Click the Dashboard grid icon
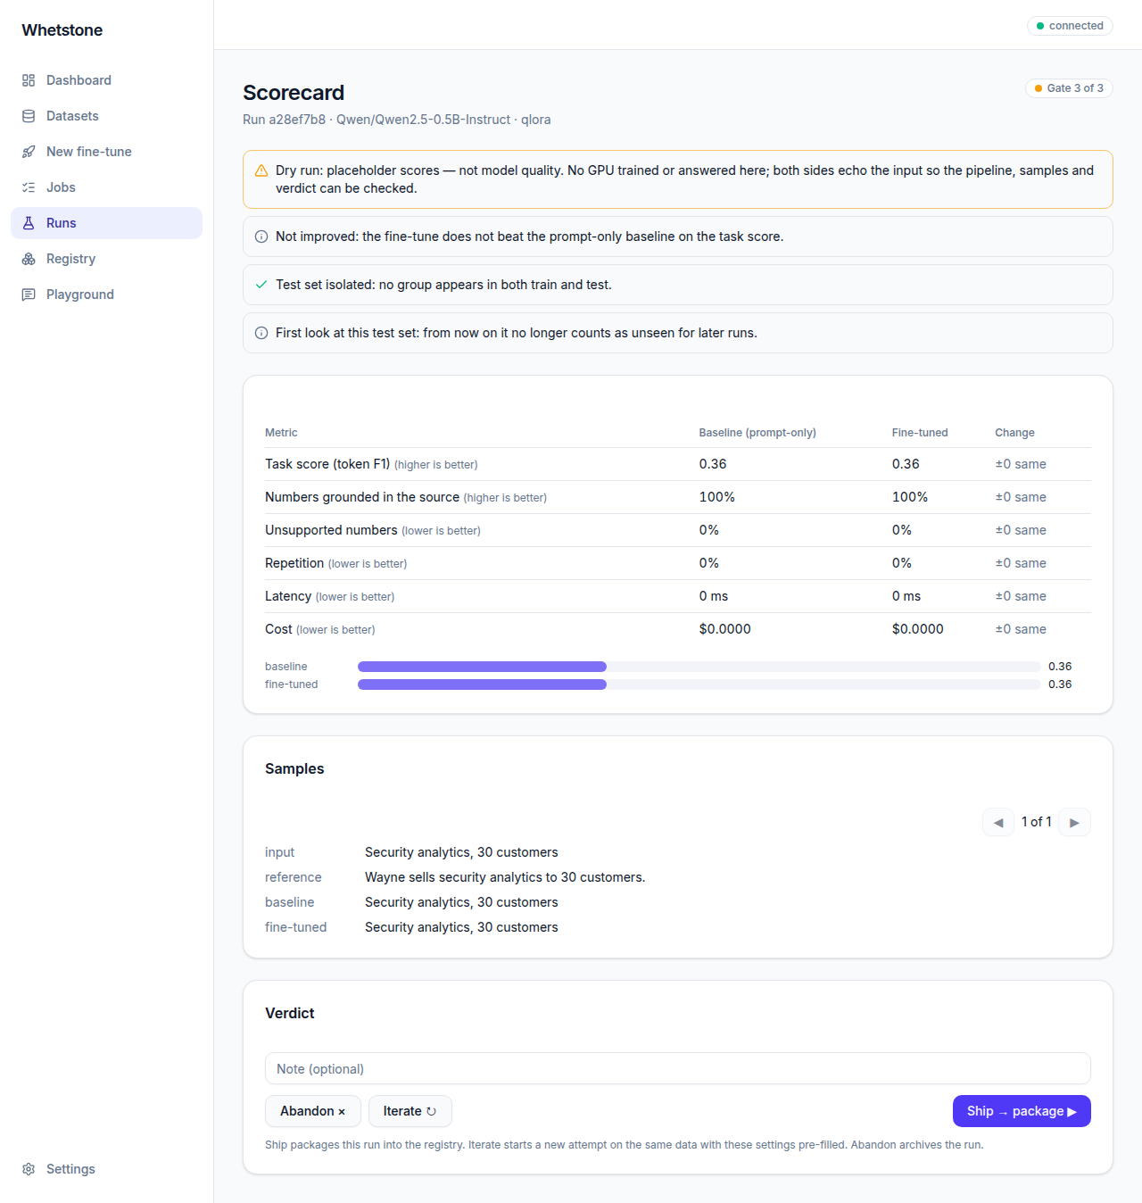1142x1203 pixels. click(x=29, y=80)
